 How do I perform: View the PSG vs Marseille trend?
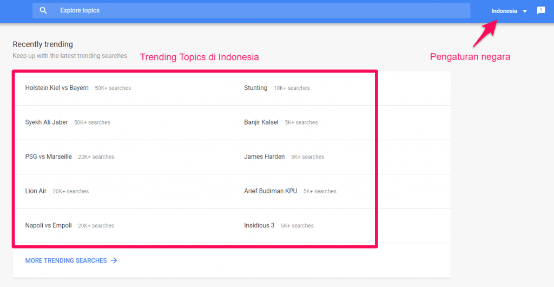(49, 156)
